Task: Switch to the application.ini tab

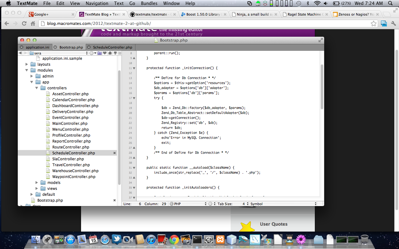Action: point(37,47)
